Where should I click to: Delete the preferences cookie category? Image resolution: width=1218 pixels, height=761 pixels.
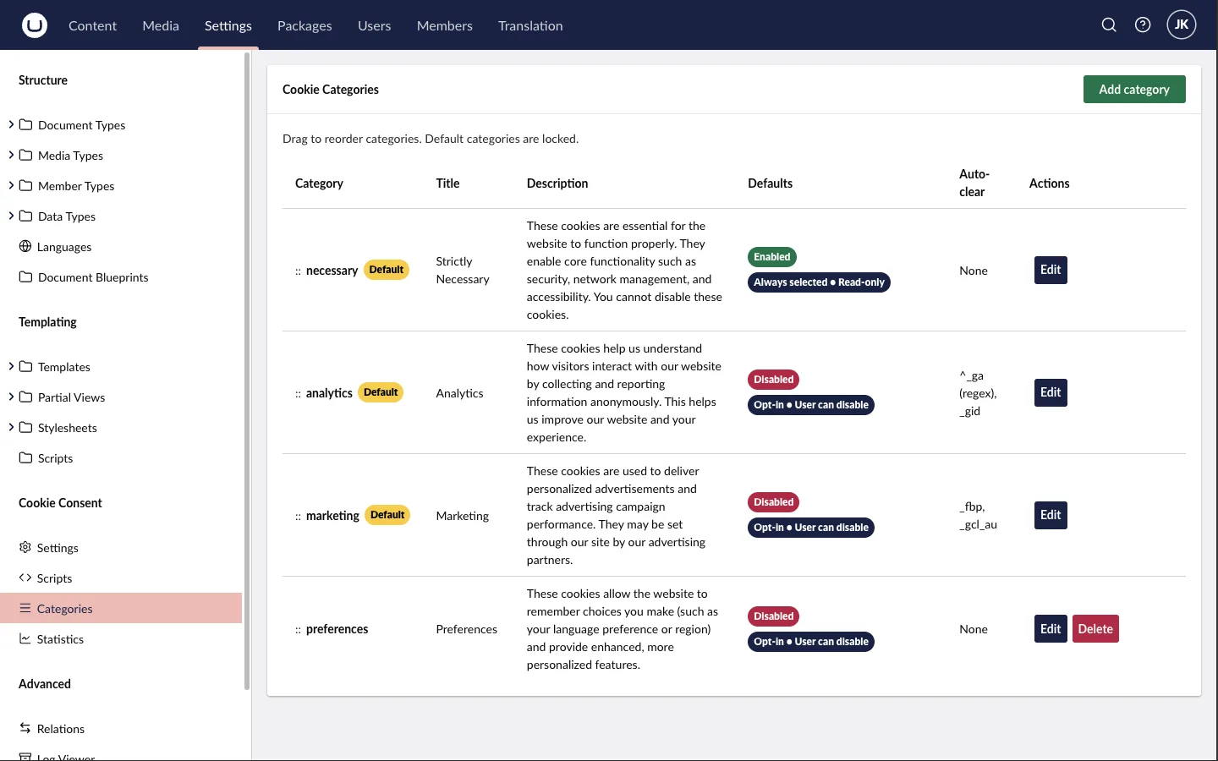(1095, 629)
